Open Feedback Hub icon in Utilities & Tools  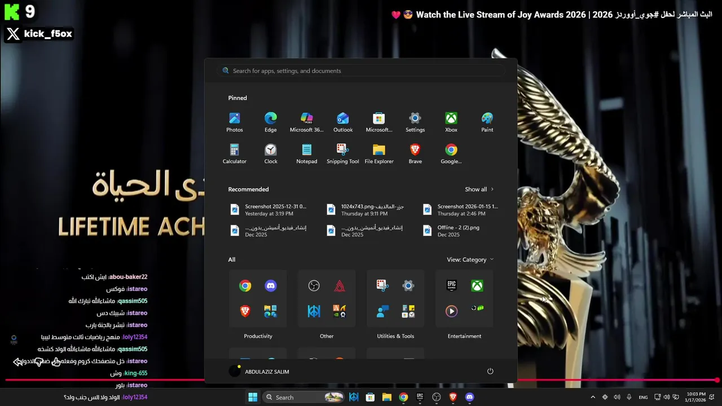pos(382,311)
